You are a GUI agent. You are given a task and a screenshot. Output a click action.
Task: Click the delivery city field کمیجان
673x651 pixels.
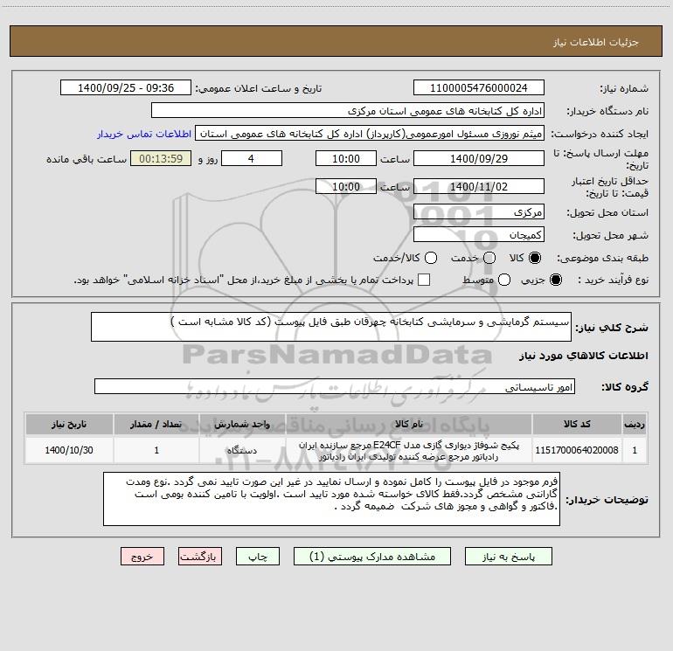click(479, 235)
